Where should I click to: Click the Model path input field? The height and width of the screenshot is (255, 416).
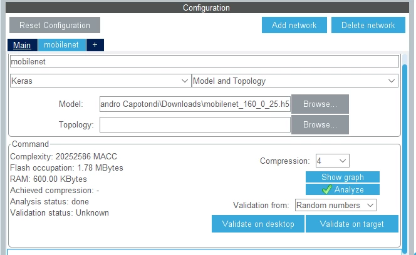coord(195,104)
